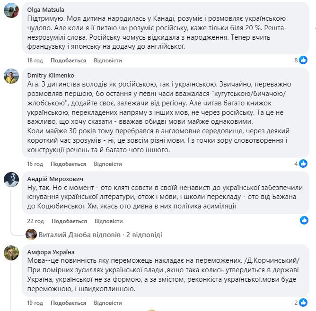Open Dmitry Klimenko's name link
Image resolution: width=316 pixels, height=311 pixels.
51,75
